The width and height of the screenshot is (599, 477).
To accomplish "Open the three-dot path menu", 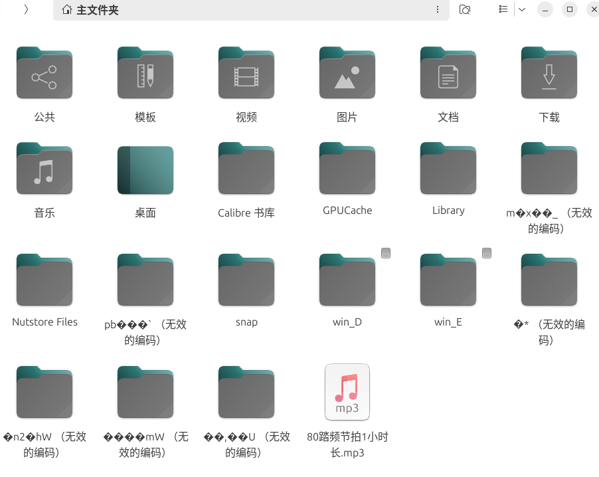I will [x=438, y=9].
